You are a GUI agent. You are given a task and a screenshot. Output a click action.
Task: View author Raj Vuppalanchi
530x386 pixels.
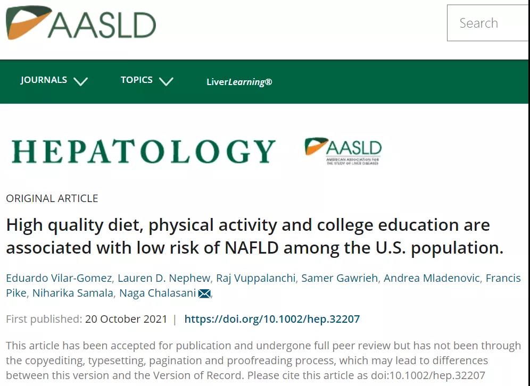[x=256, y=278]
